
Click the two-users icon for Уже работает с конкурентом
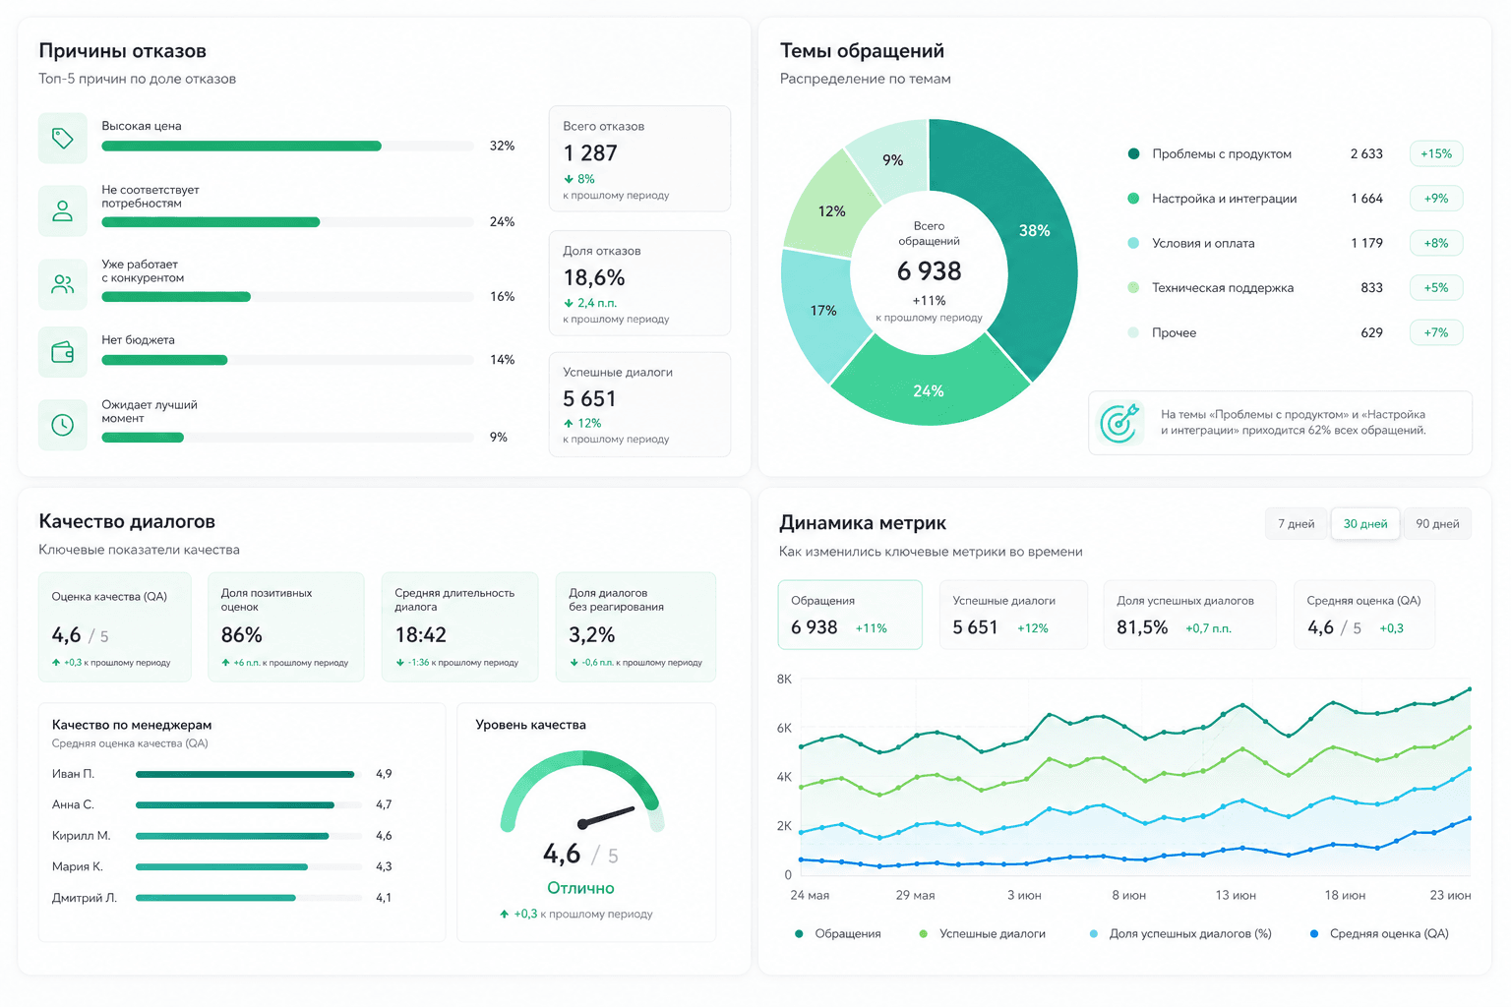pyautogui.click(x=63, y=284)
